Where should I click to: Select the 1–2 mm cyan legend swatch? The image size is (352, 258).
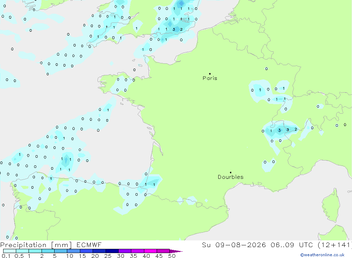click(35, 251)
